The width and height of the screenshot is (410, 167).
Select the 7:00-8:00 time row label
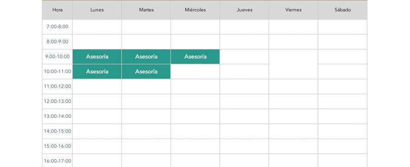pos(58,27)
